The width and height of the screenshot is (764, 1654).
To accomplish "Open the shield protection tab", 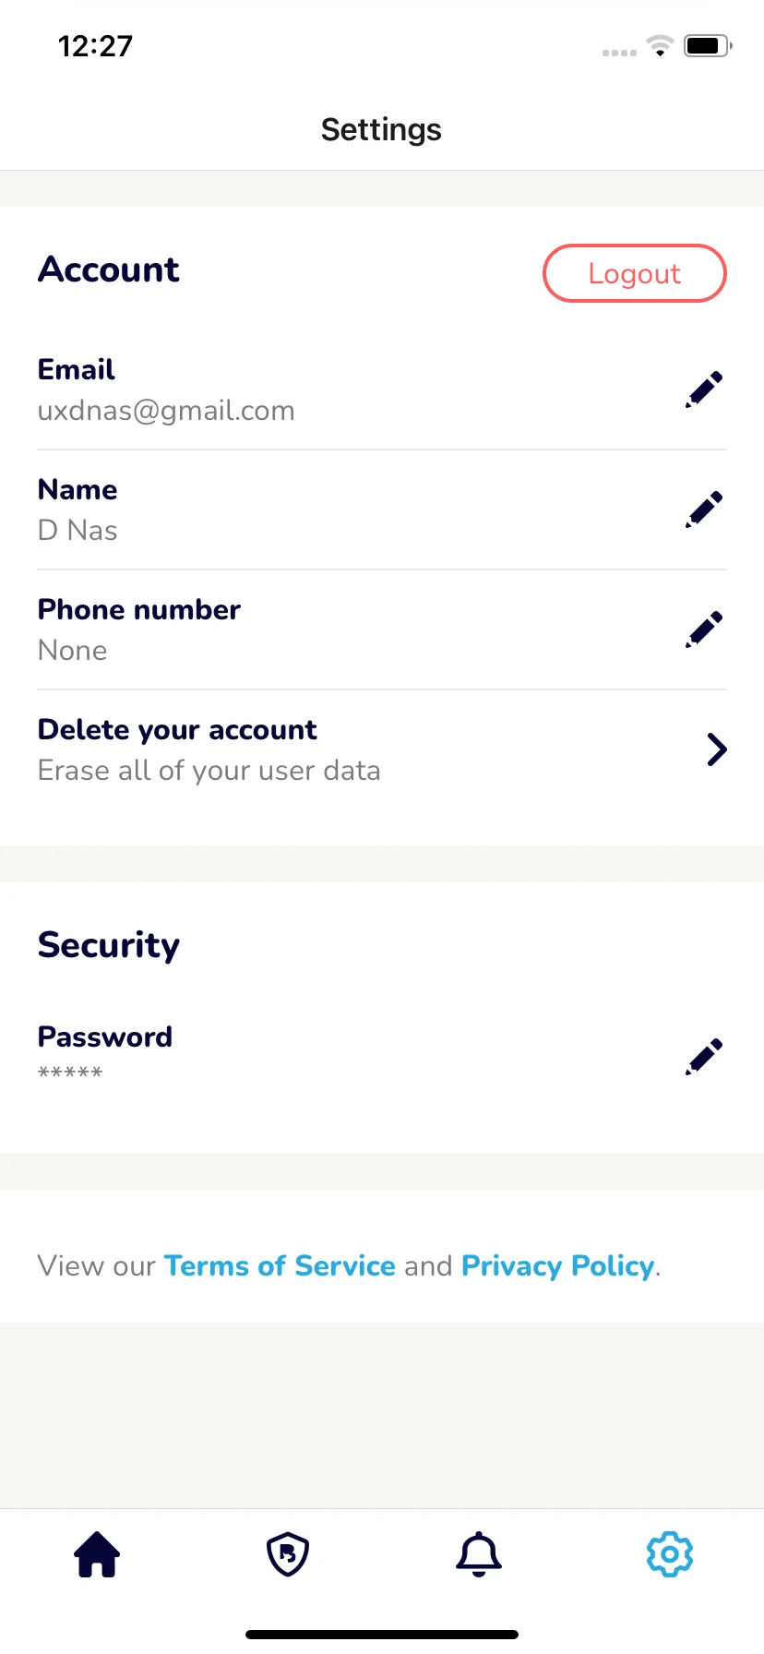I will [288, 1554].
